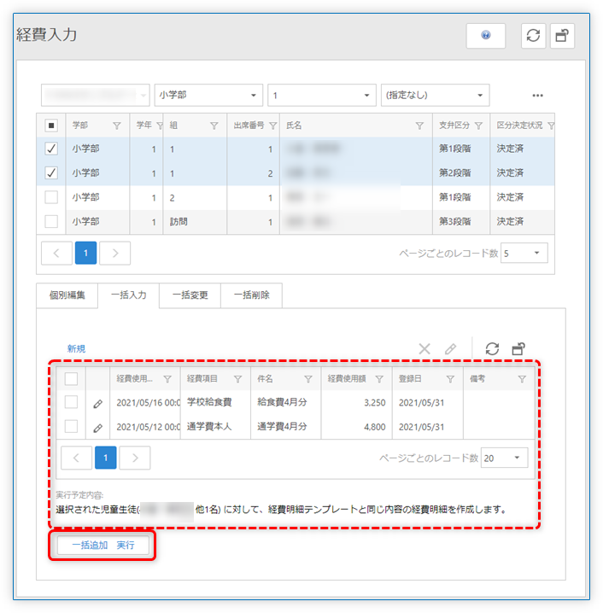The height and width of the screenshot is (613, 603).
Task: Click the pencil edit icon in template toolbar
Action: pyautogui.click(x=450, y=348)
